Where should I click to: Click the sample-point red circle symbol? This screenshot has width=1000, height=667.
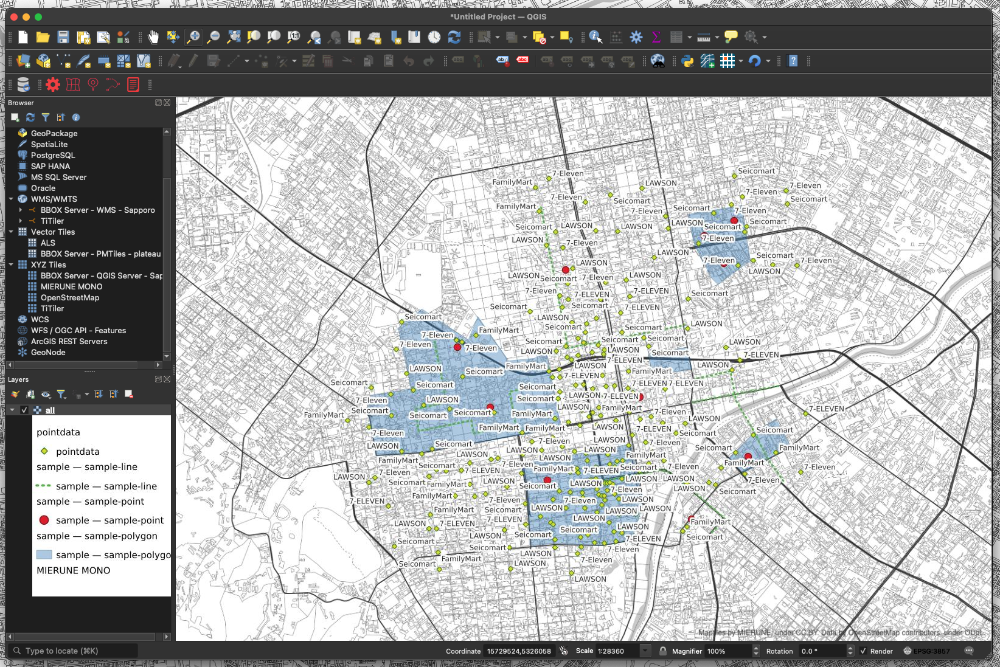tap(44, 520)
